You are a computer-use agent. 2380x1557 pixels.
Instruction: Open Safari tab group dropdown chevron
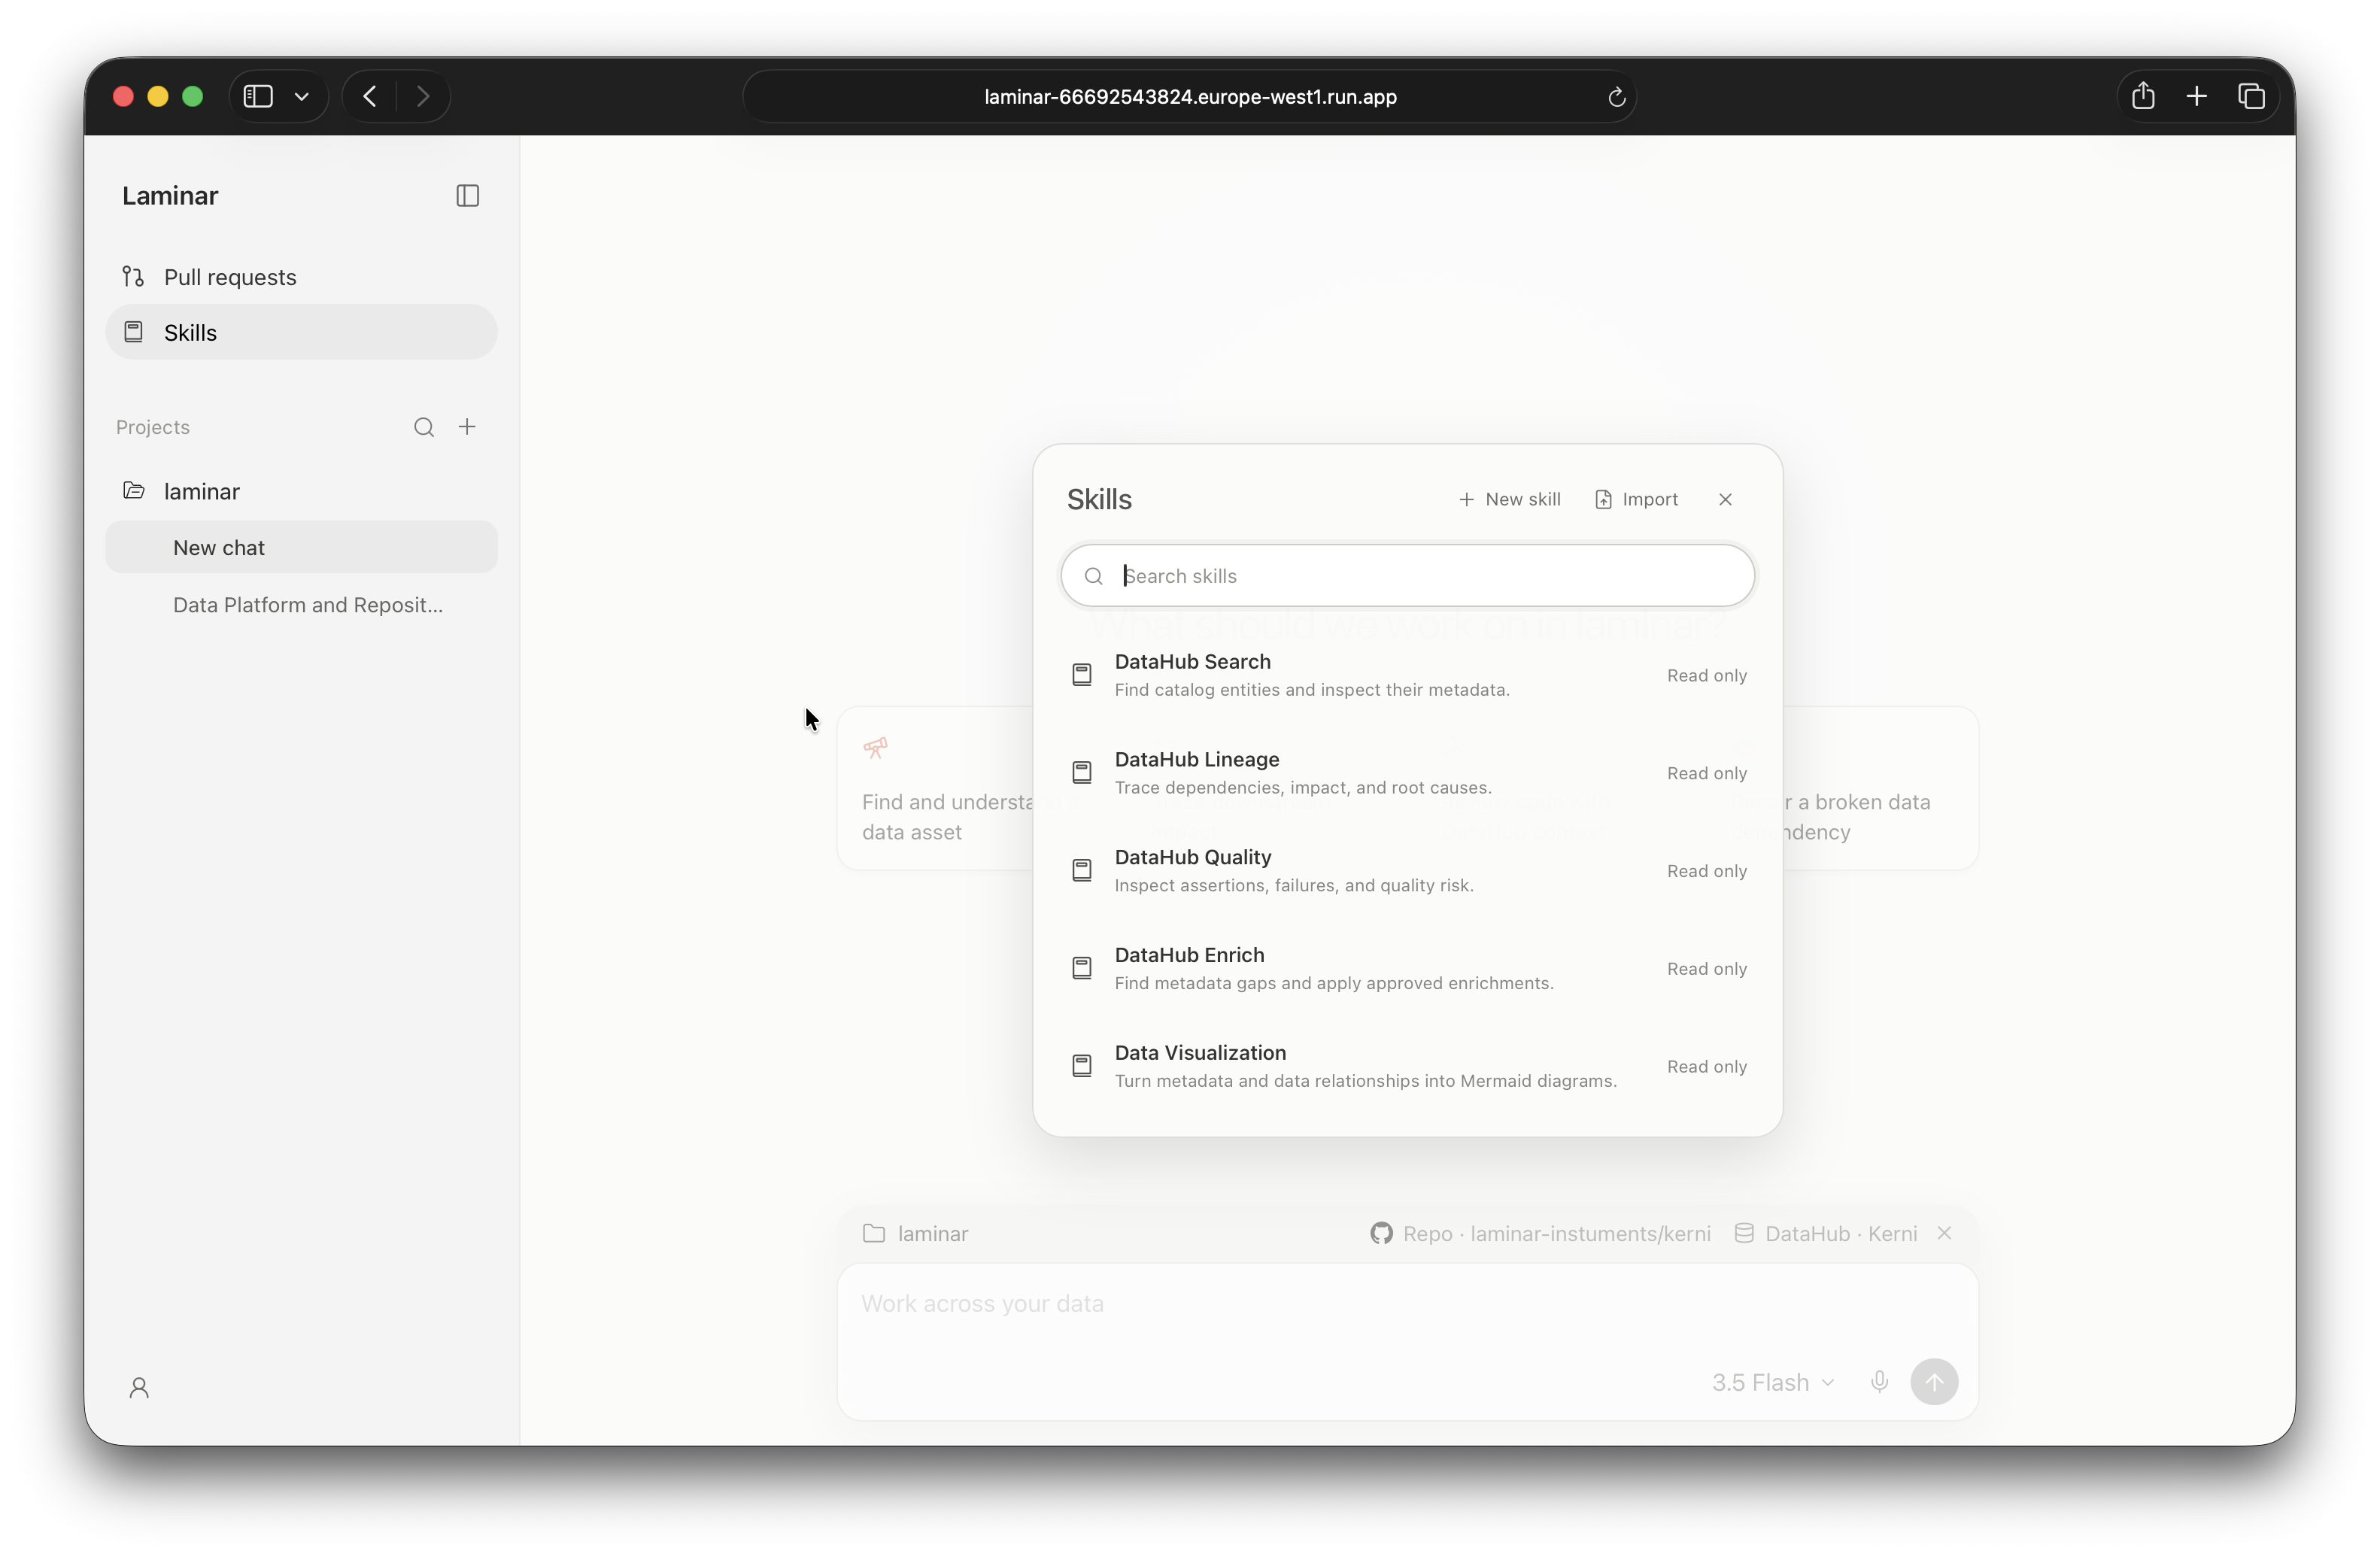[x=301, y=96]
